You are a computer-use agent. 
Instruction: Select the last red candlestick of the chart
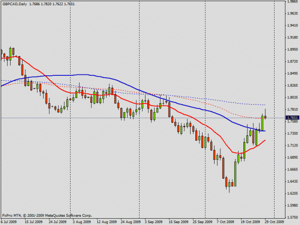point(265,117)
